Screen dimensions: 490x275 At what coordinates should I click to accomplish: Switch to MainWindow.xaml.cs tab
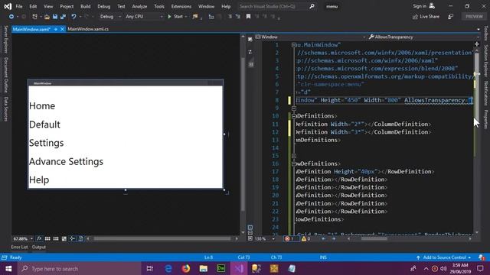(x=88, y=29)
